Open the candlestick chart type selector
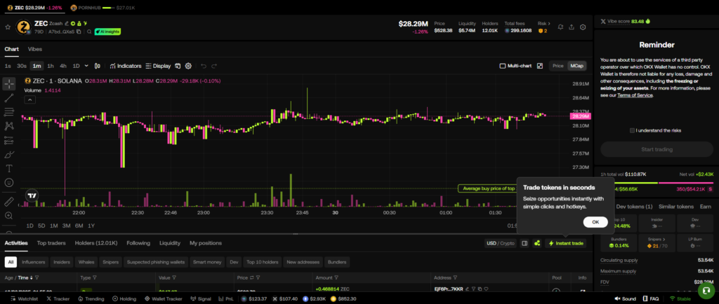The width and height of the screenshot is (719, 304). tap(97, 66)
